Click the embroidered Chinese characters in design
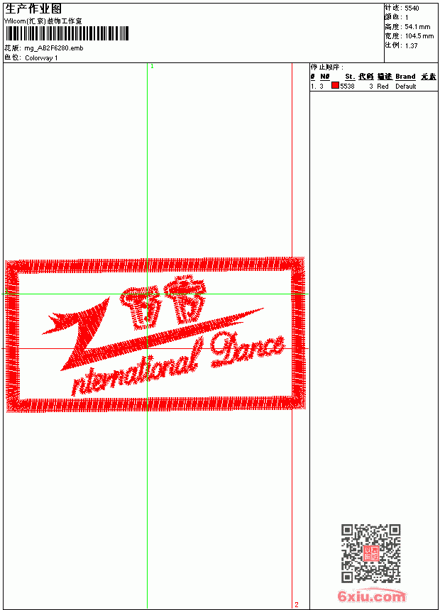This screenshot has width=440, height=610. click(163, 301)
